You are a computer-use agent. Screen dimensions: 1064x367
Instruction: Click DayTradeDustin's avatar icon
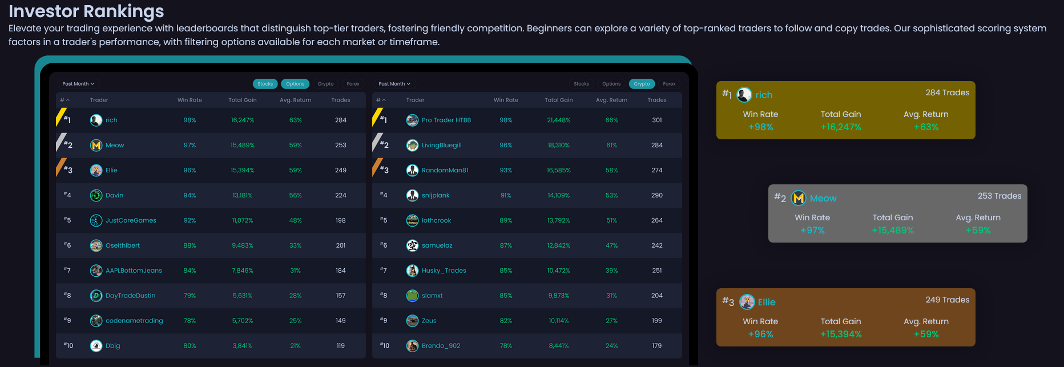(96, 296)
